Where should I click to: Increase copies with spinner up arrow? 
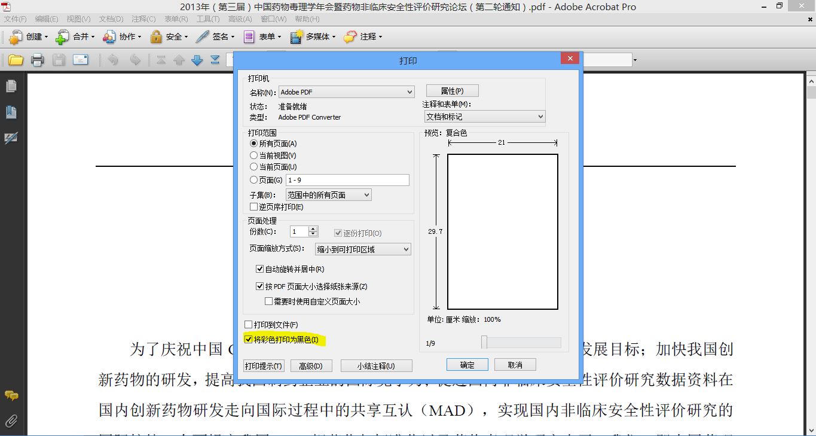pos(313,228)
